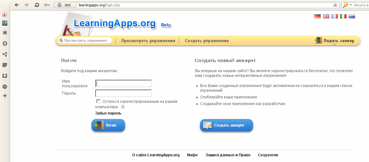This screenshot has width=369, height=162.
Task: Click the Создать новый аккаунт heading
Action: click(225, 60)
